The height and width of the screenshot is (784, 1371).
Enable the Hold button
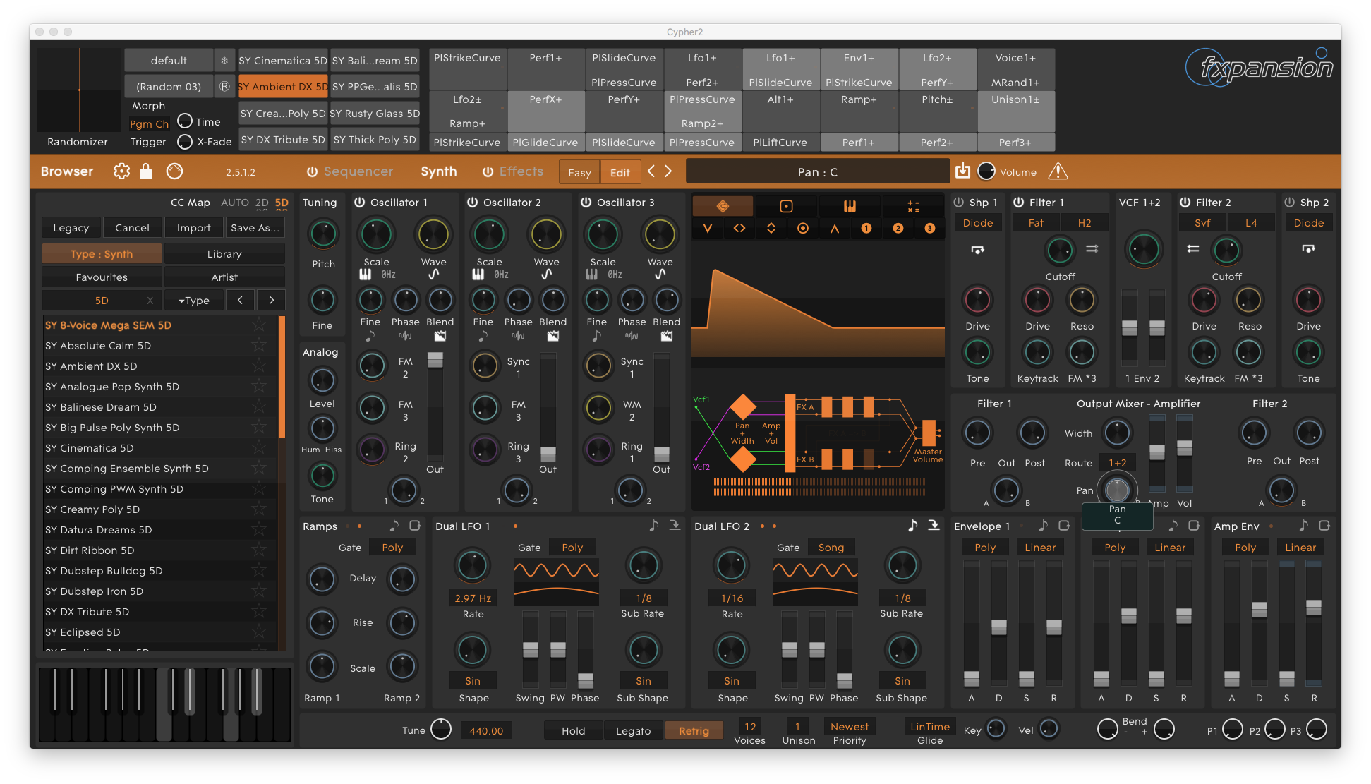click(573, 731)
